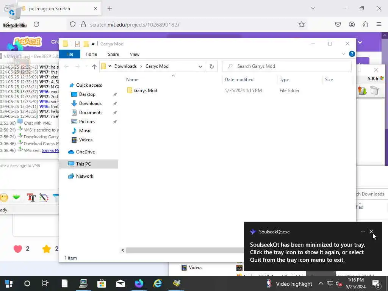This screenshot has width=388, height=291.
Task: Love the Scratch project heart icon
Action: (18, 249)
